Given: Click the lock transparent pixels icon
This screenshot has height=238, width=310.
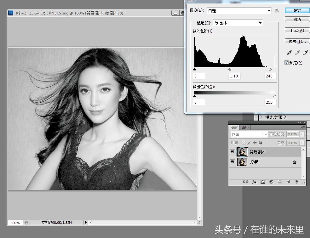Looking at the screenshot, I should tap(243, 143).
